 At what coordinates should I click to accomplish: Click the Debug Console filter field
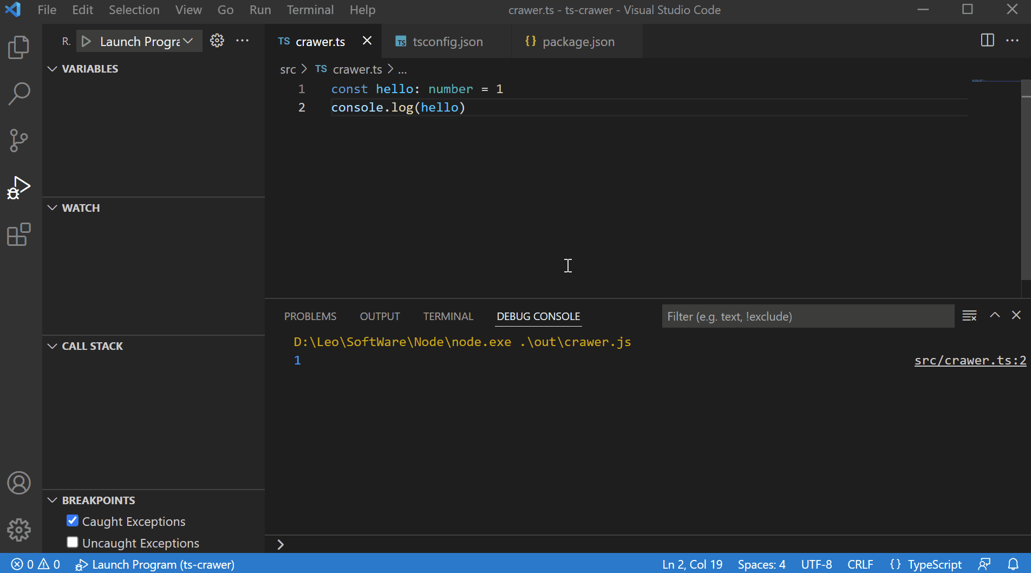(x=807, y=316)
